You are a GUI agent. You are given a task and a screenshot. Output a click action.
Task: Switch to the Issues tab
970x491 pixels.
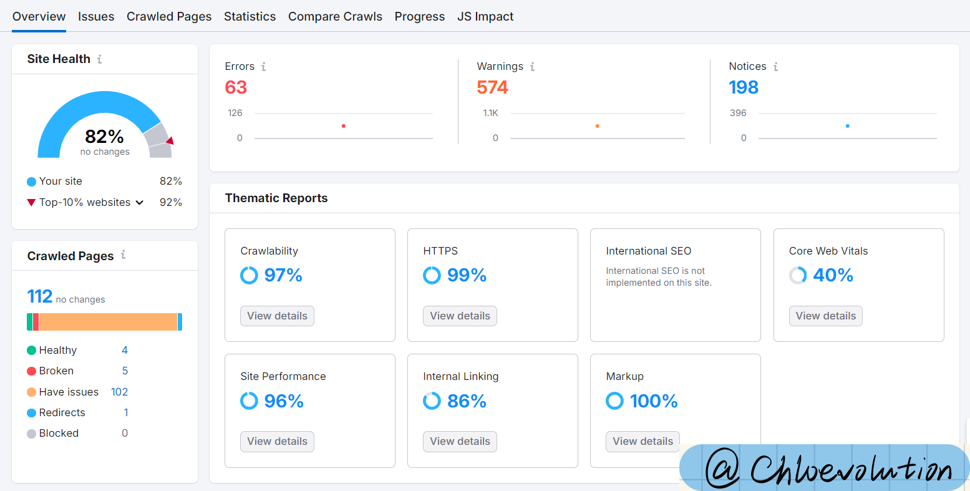pyautogui.click(x=96, y=17)
